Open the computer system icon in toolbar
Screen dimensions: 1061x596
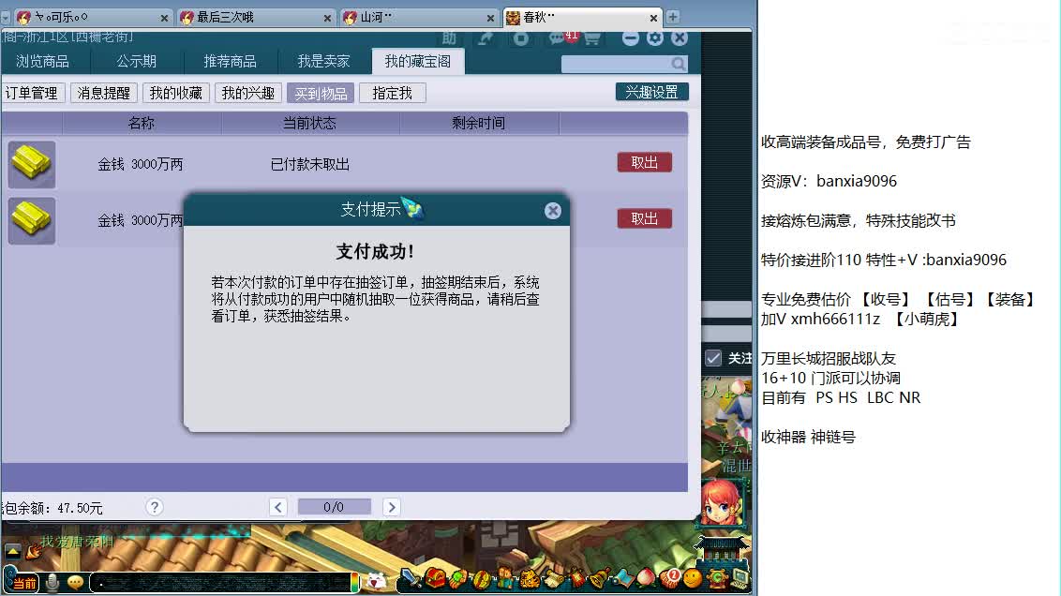pyautogui.click(x=740, y=578)
